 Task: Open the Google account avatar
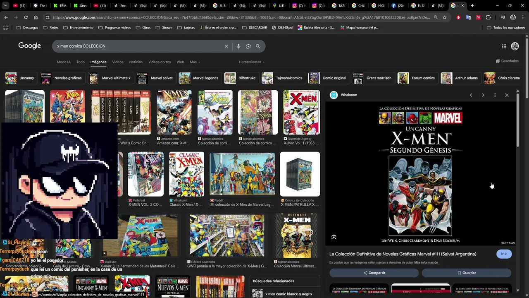coord(515,46)
